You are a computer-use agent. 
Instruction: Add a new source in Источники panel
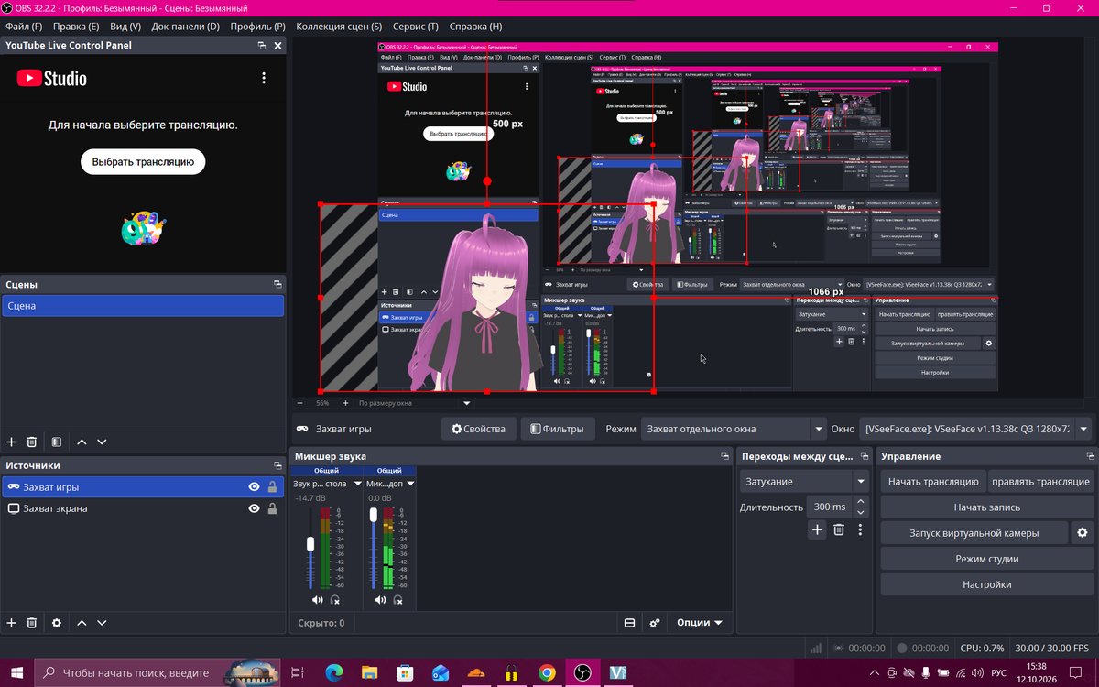(12, 623)
